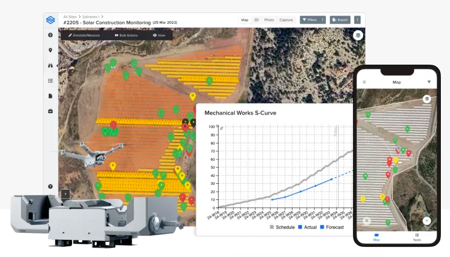Screen dimensions: 450x257
Task: Switch to the Tasks tab in the phone app
Action: tap(417, 237)
